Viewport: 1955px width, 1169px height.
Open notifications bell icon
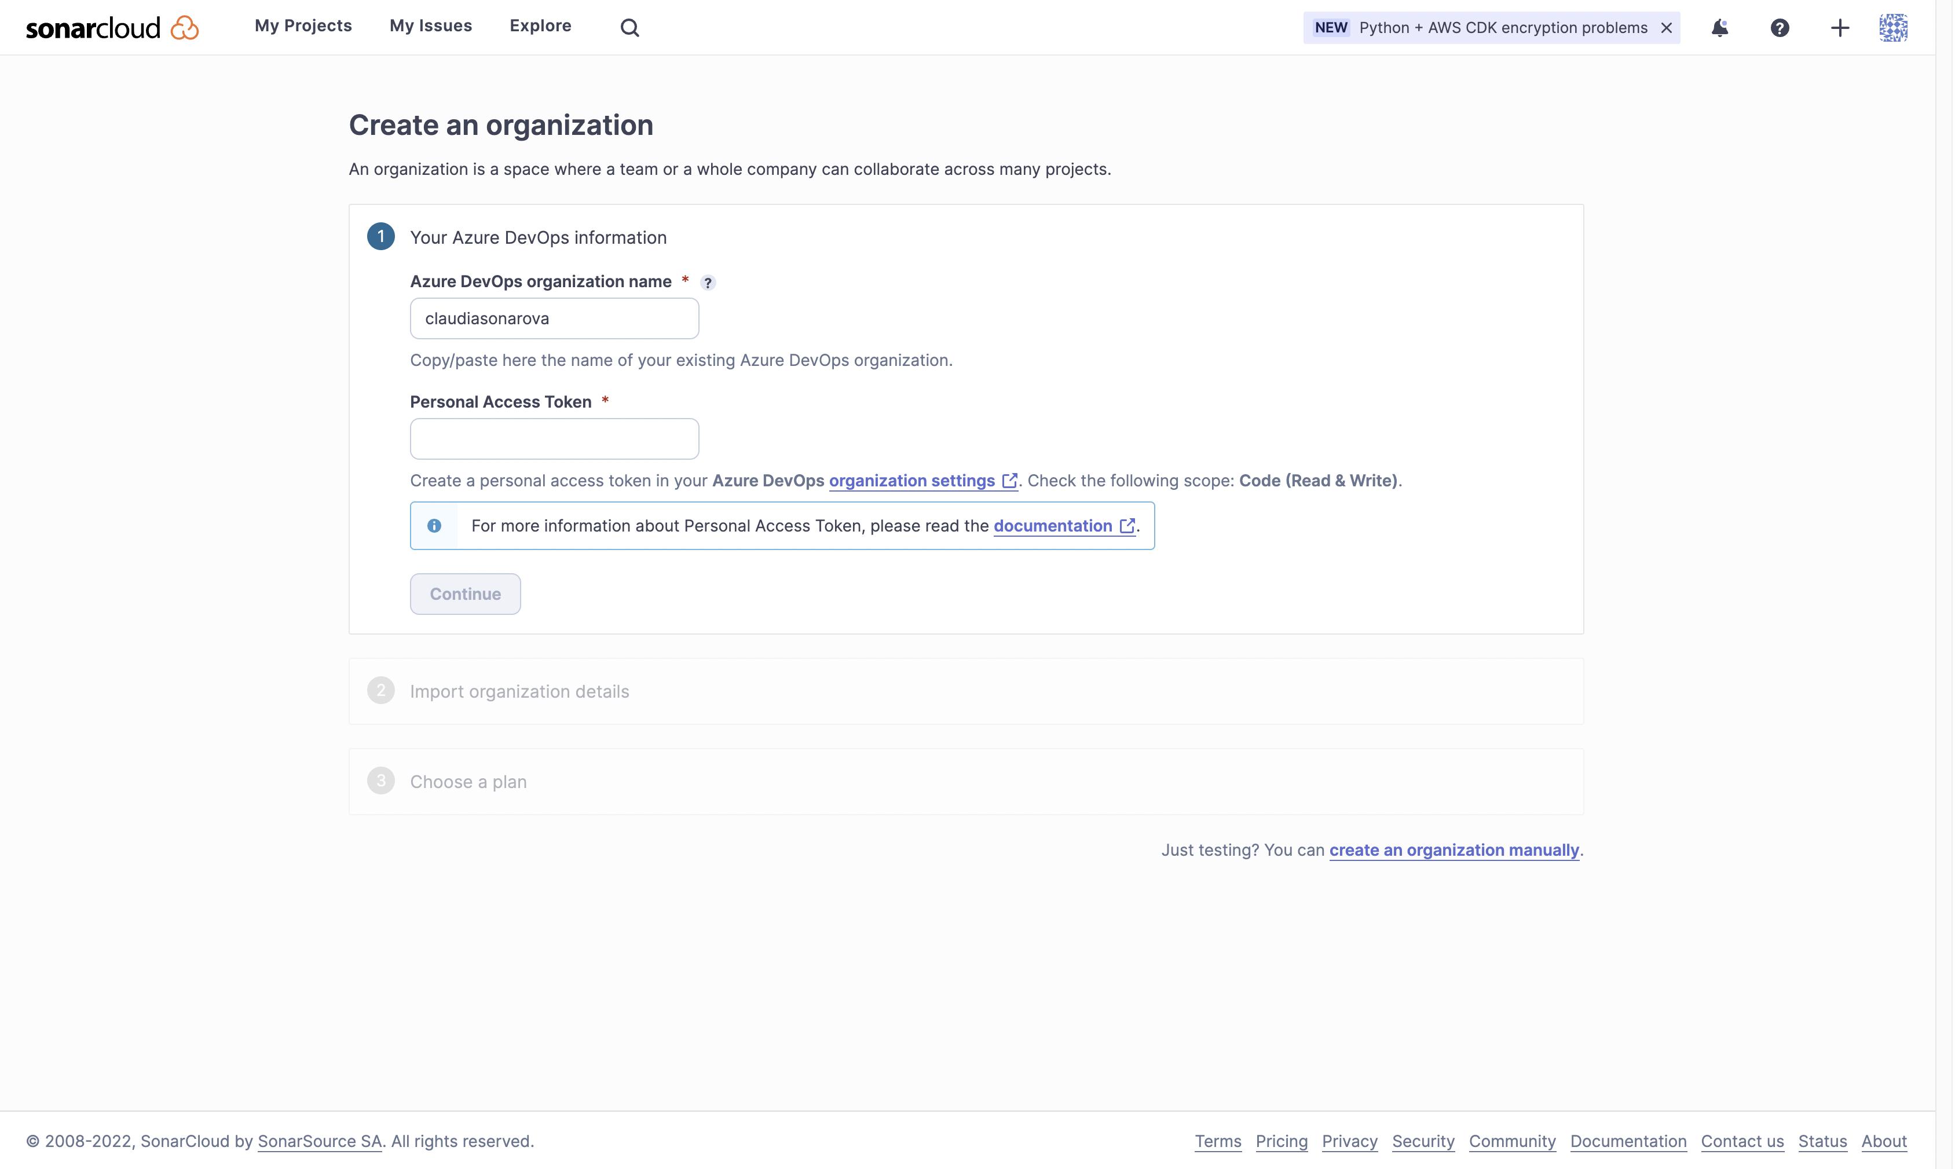pos(1719,28)
